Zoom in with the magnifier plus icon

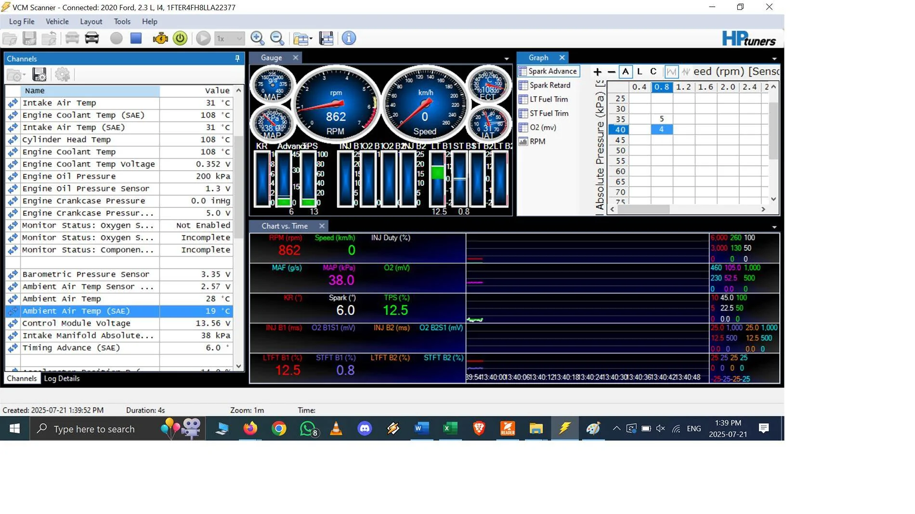[x=257, y=39]
